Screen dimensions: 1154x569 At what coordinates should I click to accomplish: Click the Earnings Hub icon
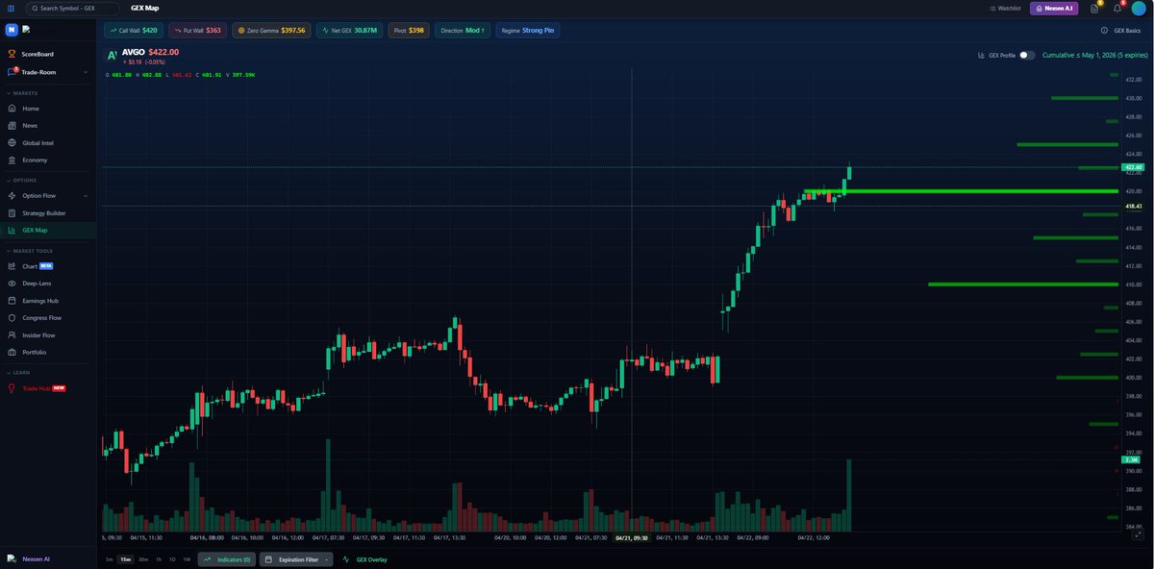tap(12, 301)
